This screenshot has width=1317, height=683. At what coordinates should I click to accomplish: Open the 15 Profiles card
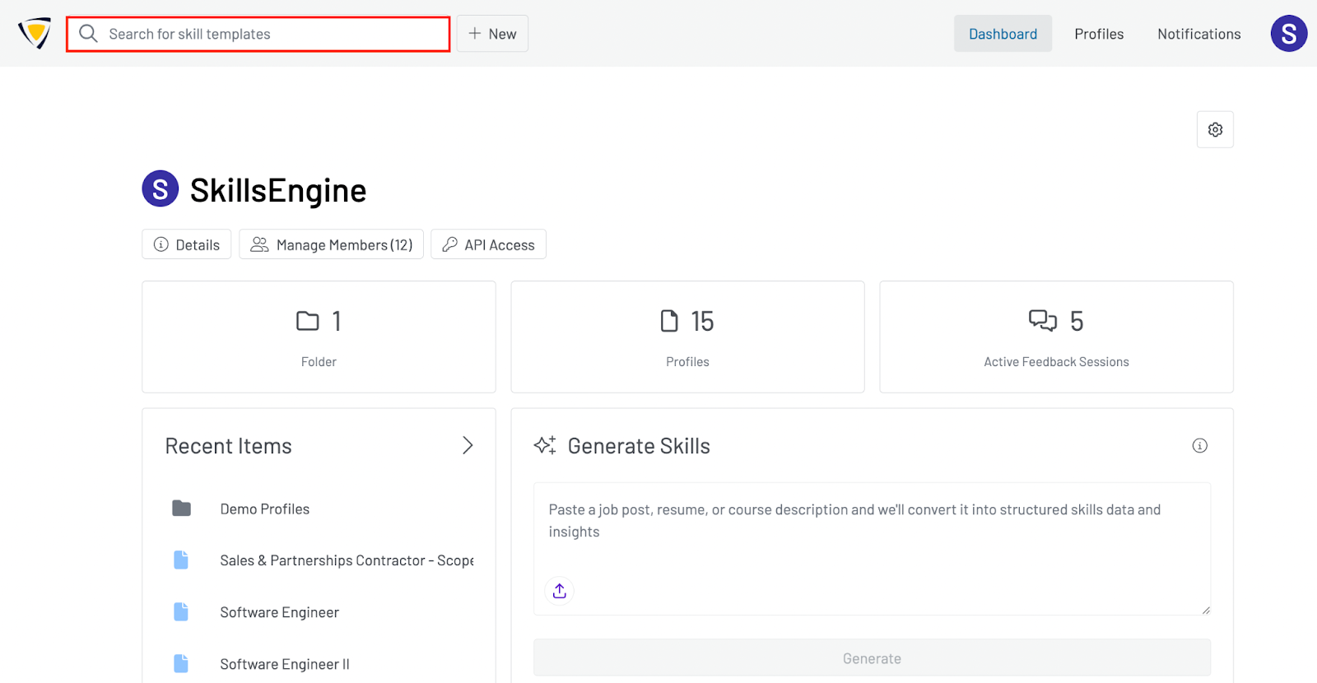tap(687, 337)
